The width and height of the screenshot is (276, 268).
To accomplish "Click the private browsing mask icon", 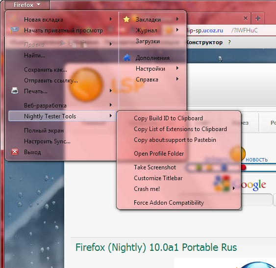I will (x=14, y=30).
